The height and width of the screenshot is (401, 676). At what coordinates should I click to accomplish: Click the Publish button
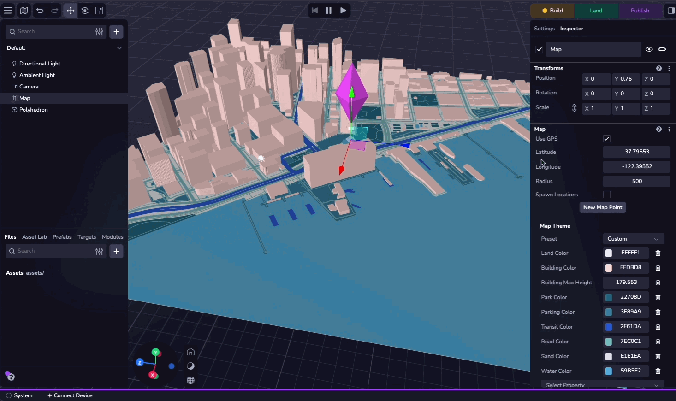point(640,11)
